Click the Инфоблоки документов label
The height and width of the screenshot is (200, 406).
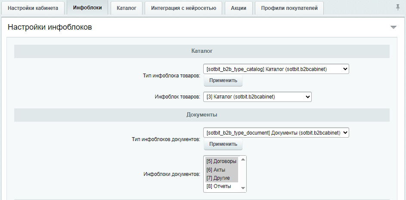pos(172,174)
